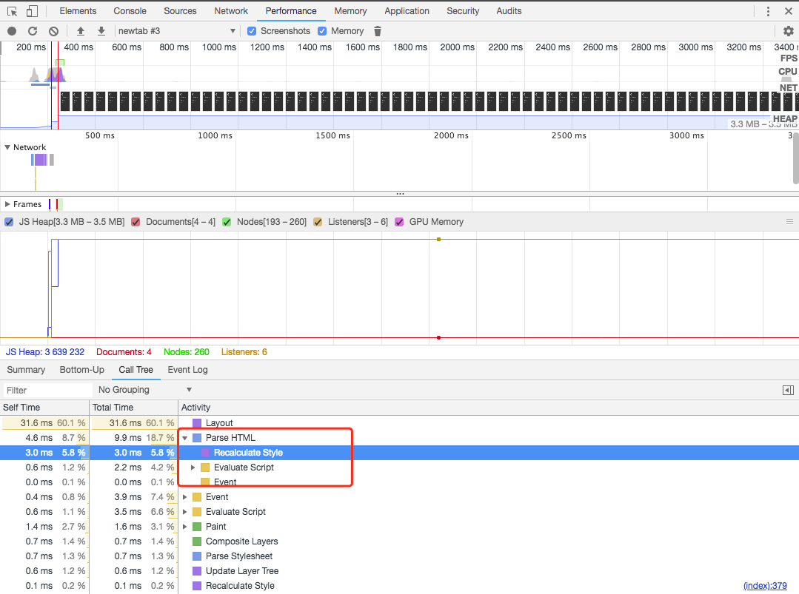Select the Parse Stylesheet activity row
Image resolution: width=799 pixels, height=594 pixels.
click(x=400, y=556)
